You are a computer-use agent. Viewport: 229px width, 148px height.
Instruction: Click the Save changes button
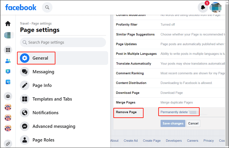click(173, 123)
